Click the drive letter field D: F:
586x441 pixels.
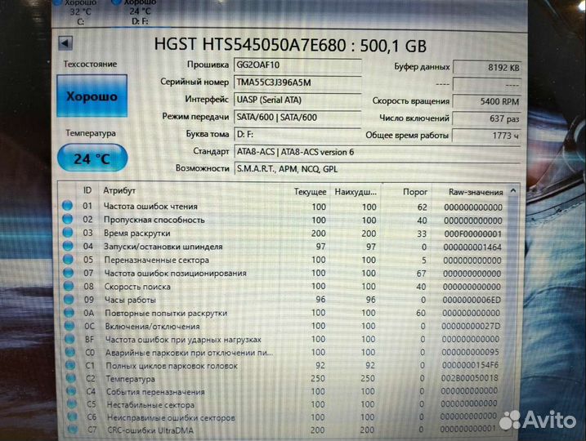click(297, 134)
